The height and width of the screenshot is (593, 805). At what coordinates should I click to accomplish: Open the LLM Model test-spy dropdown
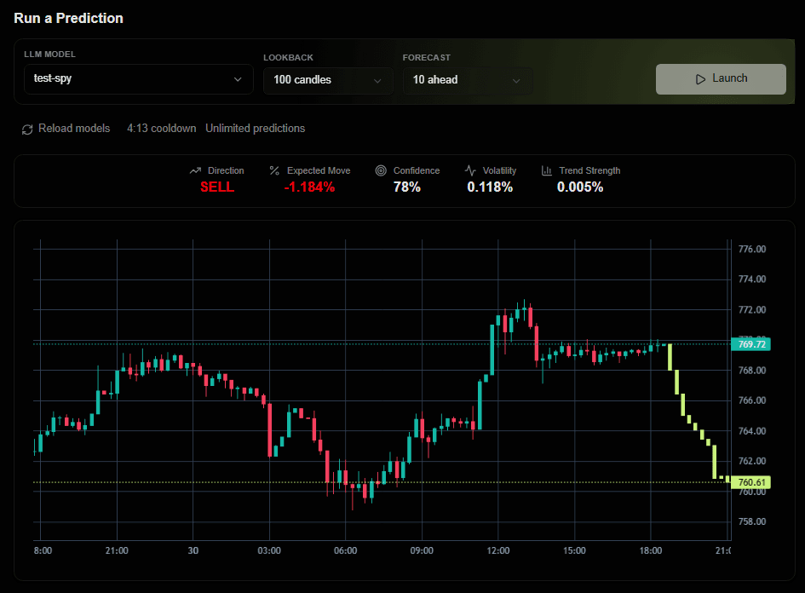pyautogui.click(x=139, y=79)
